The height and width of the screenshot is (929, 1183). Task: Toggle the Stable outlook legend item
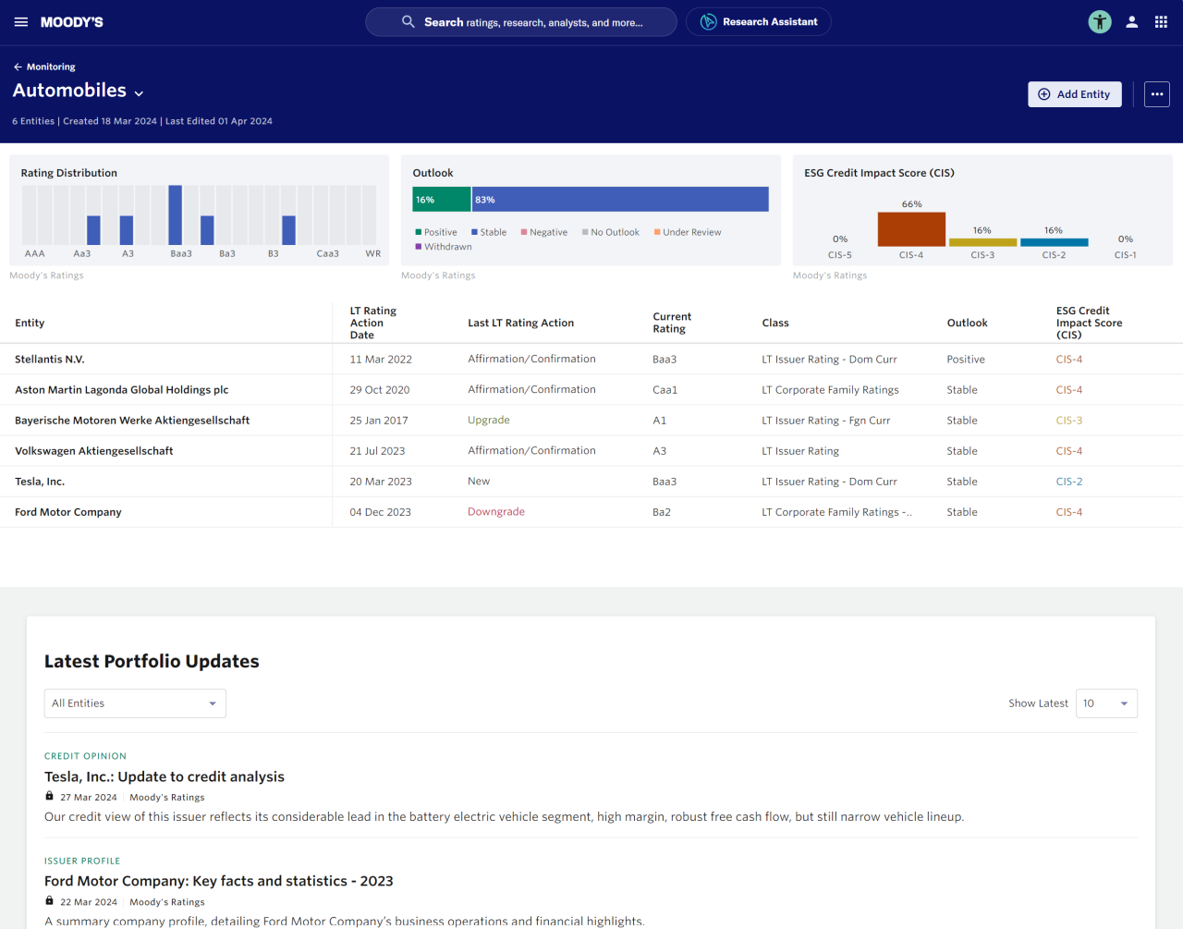pyautogui.click(x=489, y=232)
